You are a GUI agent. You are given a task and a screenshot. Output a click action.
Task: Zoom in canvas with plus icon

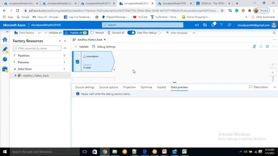273,72
